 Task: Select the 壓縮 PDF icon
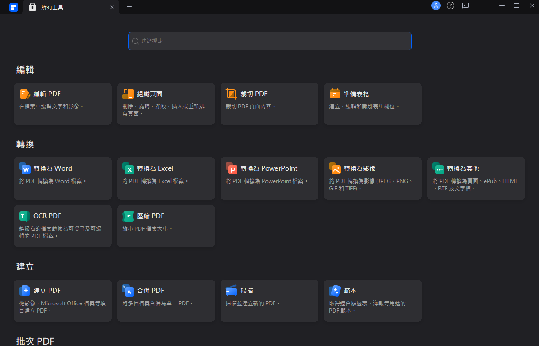(128, 216)
